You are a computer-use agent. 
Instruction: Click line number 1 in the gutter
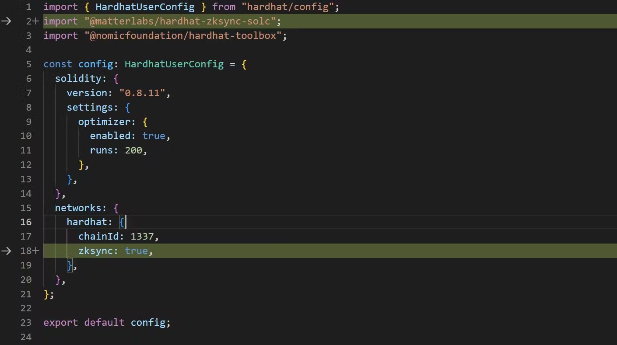coord(28,7)
